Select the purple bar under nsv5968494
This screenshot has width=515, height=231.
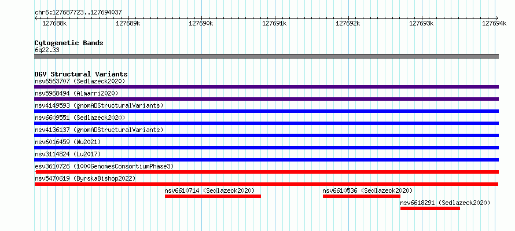point(266,99)
